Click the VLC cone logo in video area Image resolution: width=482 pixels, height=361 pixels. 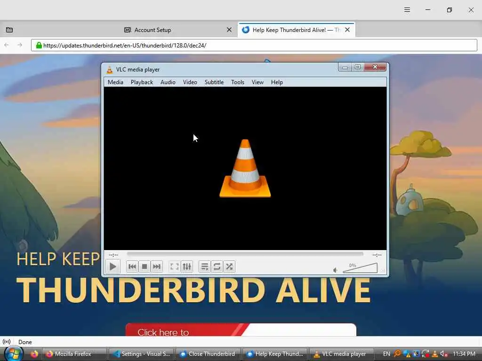(x=245, y=168)
